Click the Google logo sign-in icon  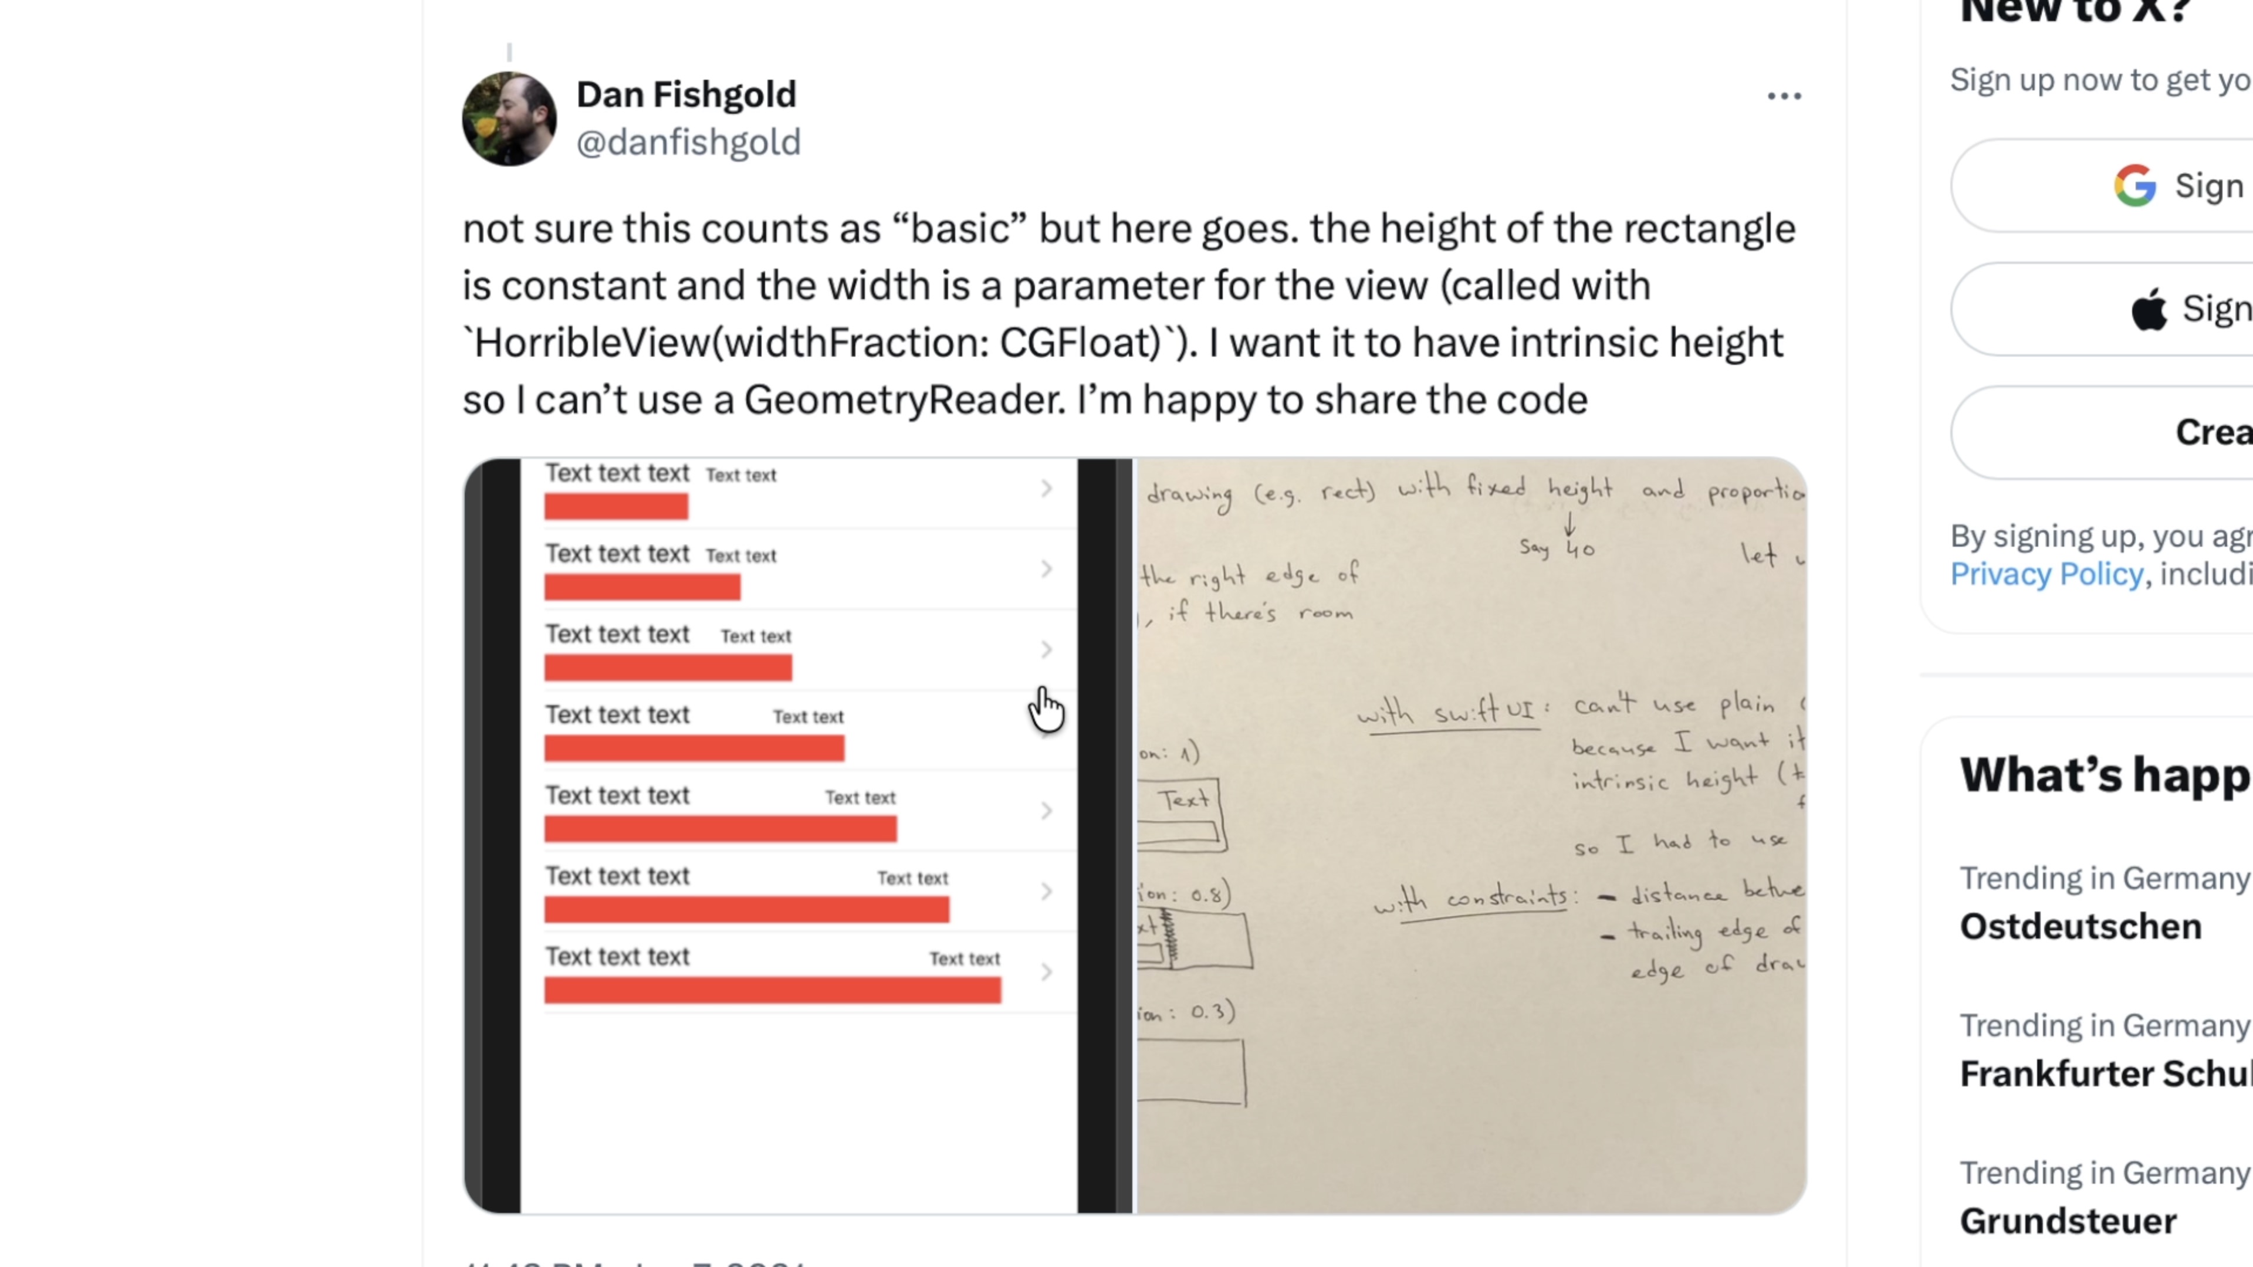point(2134,185)
